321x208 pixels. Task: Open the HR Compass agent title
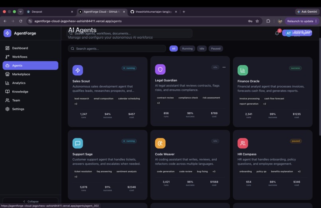247,154
